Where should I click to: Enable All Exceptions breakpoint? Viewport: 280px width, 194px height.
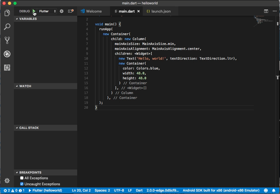pos(22,178)
